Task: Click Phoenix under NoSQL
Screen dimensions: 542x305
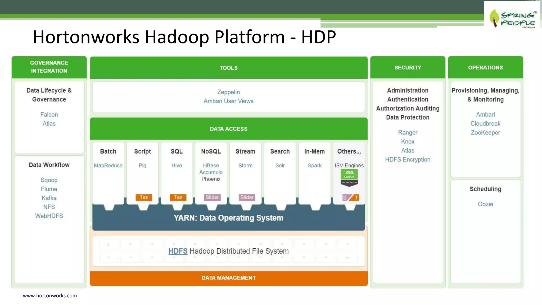Action: tap(211, 179)
